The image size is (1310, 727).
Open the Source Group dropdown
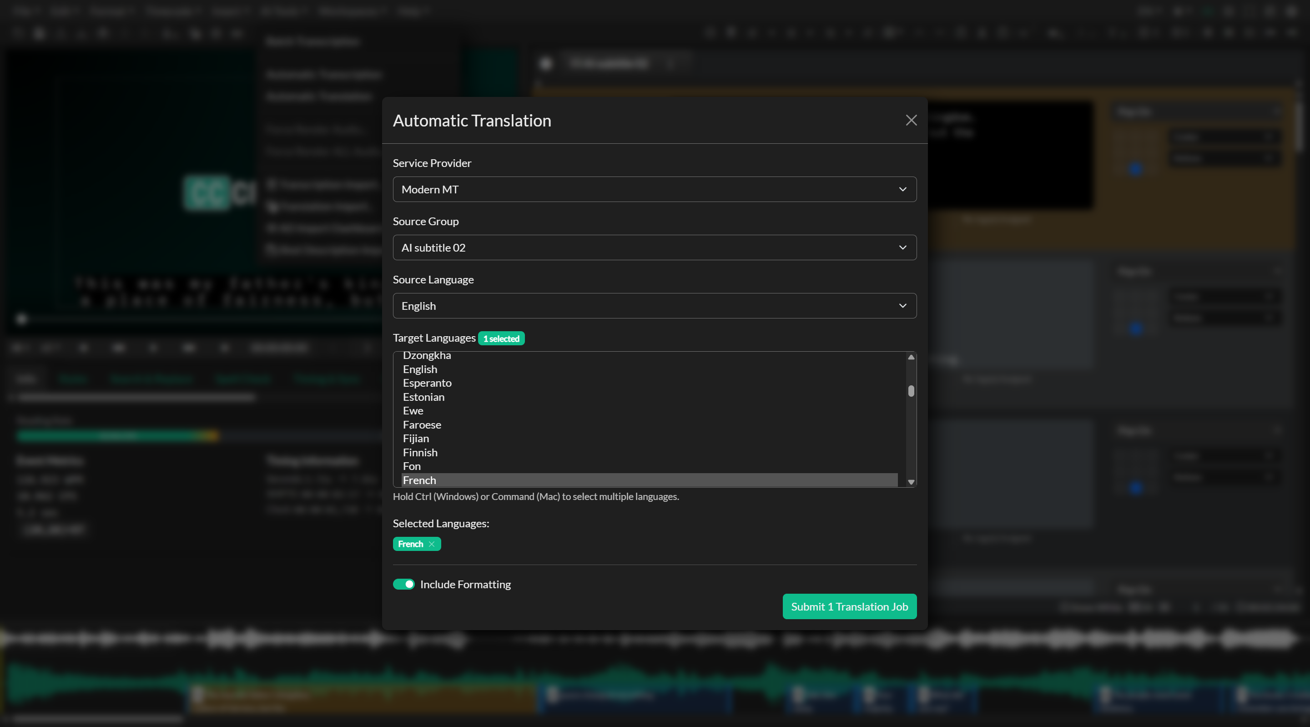point(655,247)
